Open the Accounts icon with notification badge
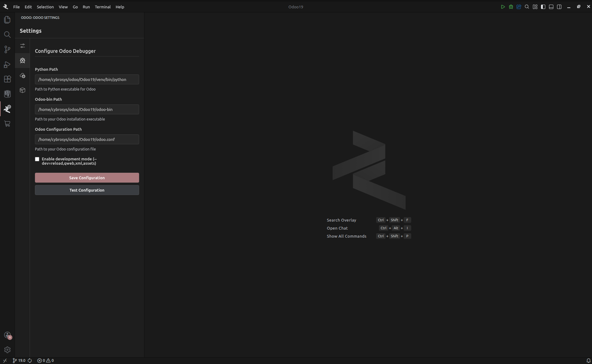The width and height of the screenshot is (592, 364). click(x=7, y=335)
